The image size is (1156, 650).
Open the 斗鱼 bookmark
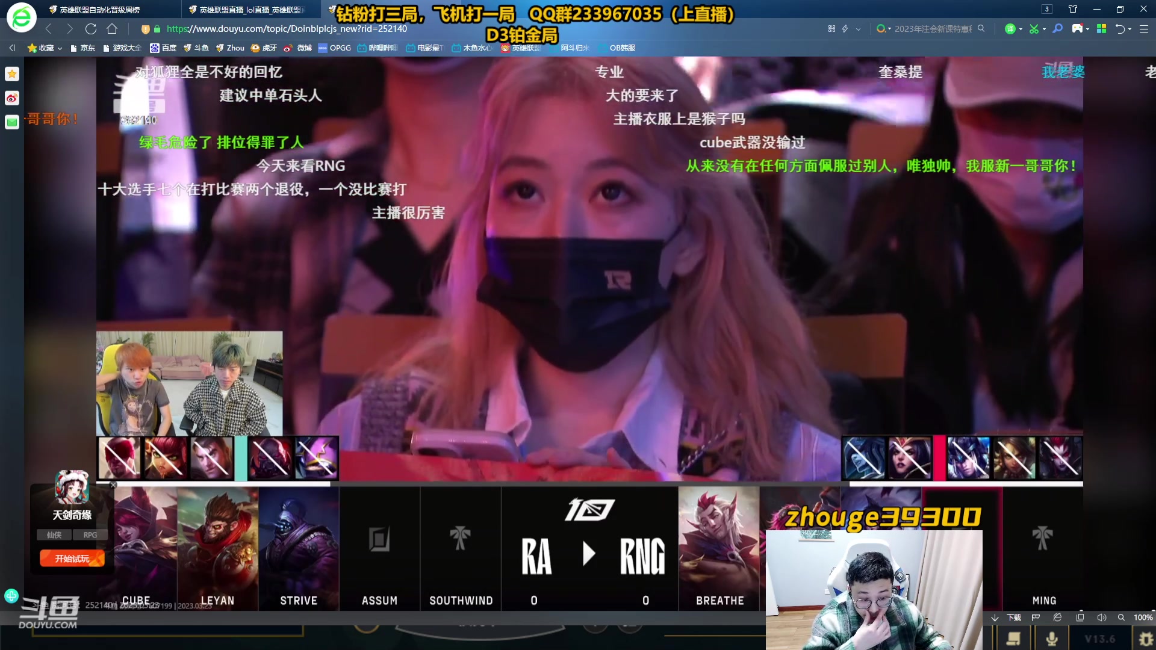(x=196, y=48)
